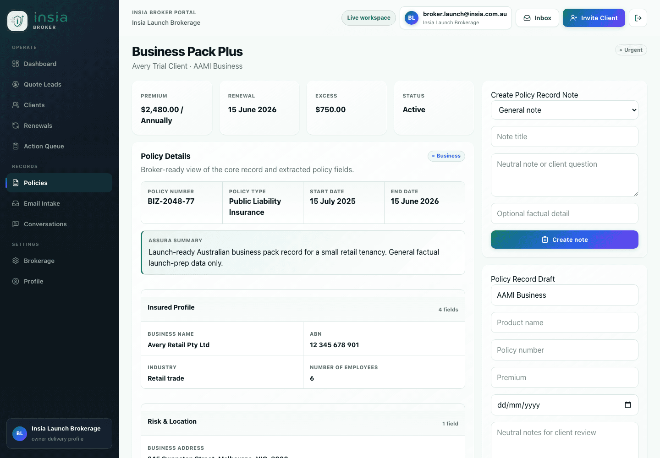
Task: Open the broker.launch account card
Action: click(x=456, y=18)
